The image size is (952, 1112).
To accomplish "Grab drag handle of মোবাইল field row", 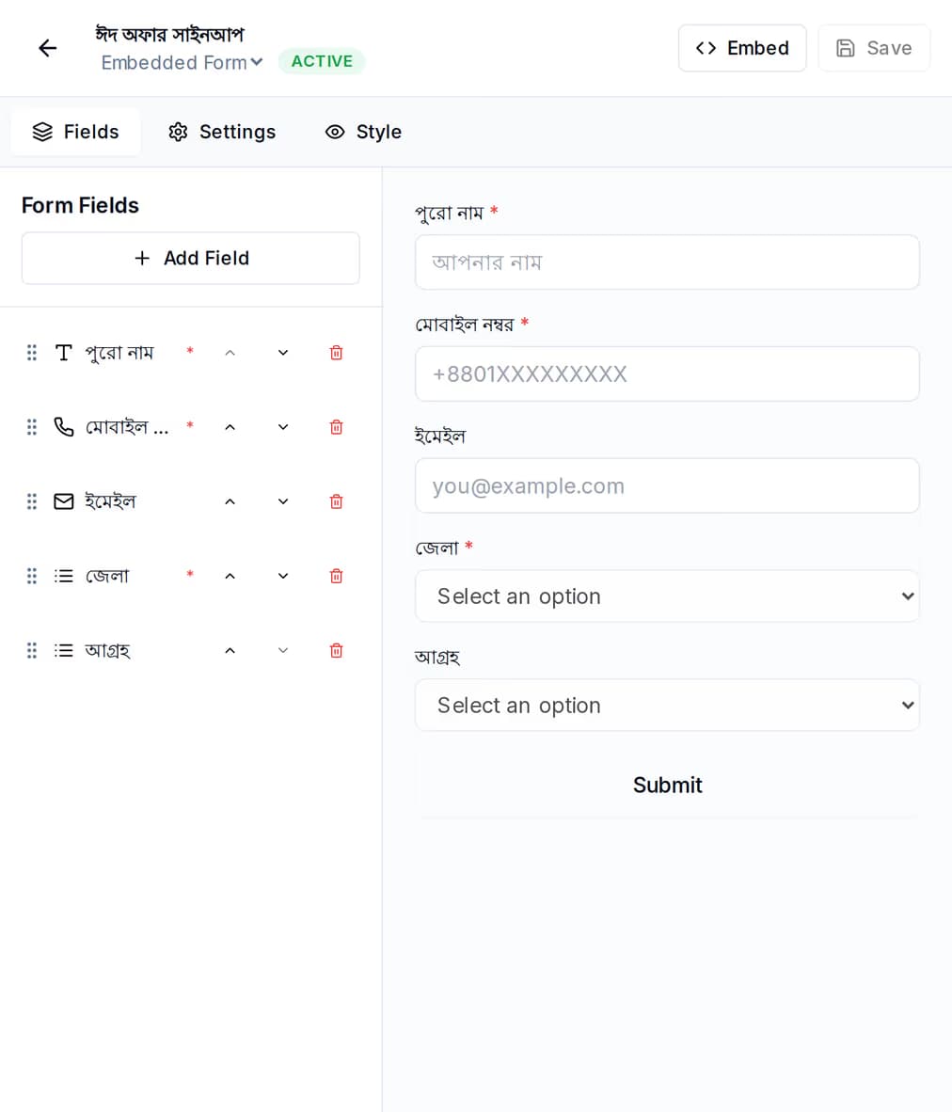I will click(x=32, y=427).
